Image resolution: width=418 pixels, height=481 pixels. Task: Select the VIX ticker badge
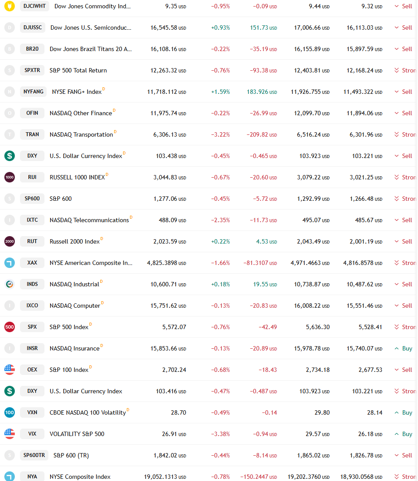(32, 434)
